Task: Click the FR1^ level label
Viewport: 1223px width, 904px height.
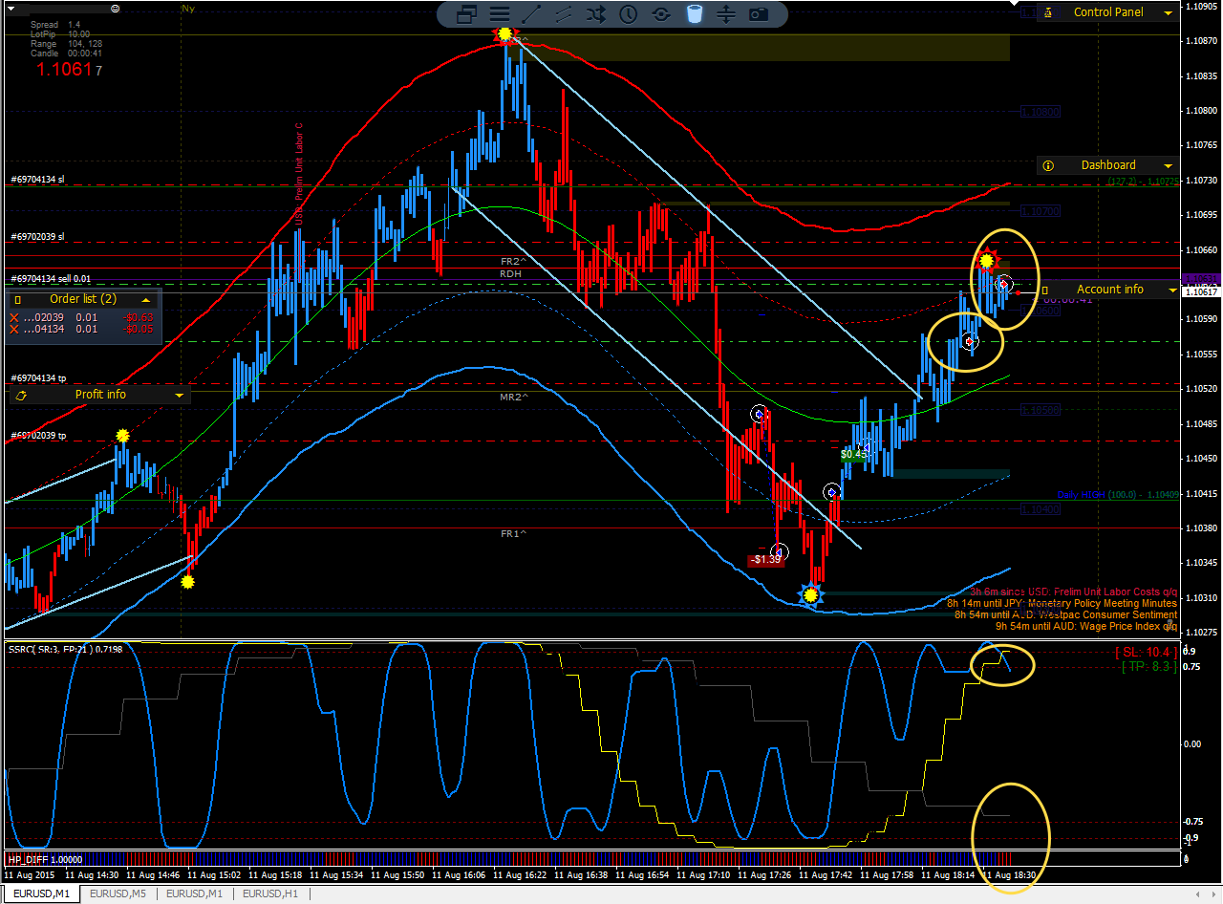Action: point(514,533)
